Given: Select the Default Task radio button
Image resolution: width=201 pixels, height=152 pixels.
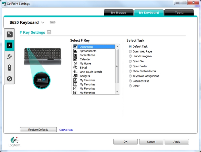Looking at the screenshot, I should [130, 46].
